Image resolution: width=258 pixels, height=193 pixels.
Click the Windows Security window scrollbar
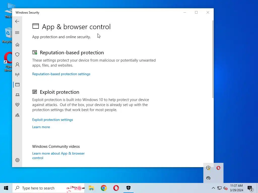(213, 59)
